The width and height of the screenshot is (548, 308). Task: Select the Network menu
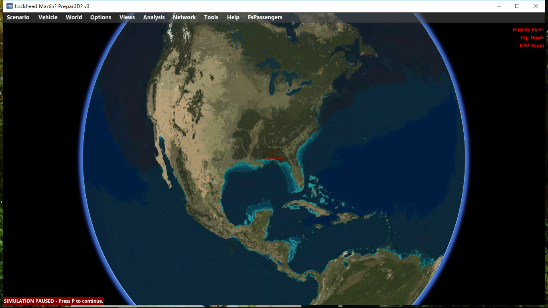click(184, 17)
